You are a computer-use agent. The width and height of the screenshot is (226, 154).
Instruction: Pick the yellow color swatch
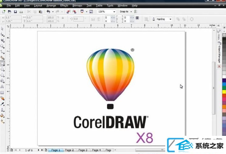click(224, 92)
